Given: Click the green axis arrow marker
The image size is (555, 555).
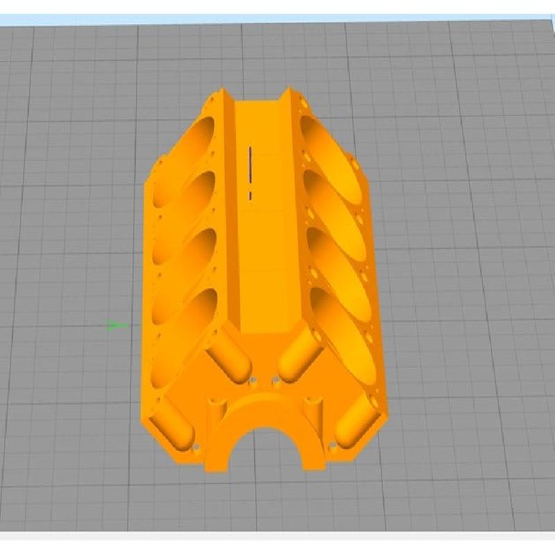Looking at the screenshot, I should 116,325.
